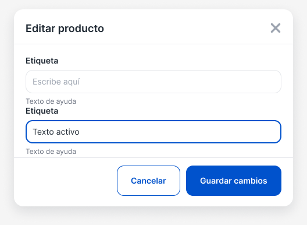Click the blank header space right of title
The height and width of the screenshot is (225, 307).
[x=186, y=29]
